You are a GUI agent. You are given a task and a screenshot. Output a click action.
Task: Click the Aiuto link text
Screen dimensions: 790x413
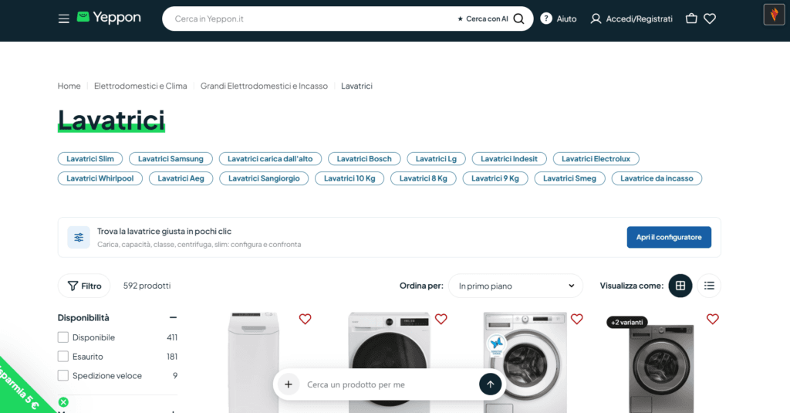(566, 19)
